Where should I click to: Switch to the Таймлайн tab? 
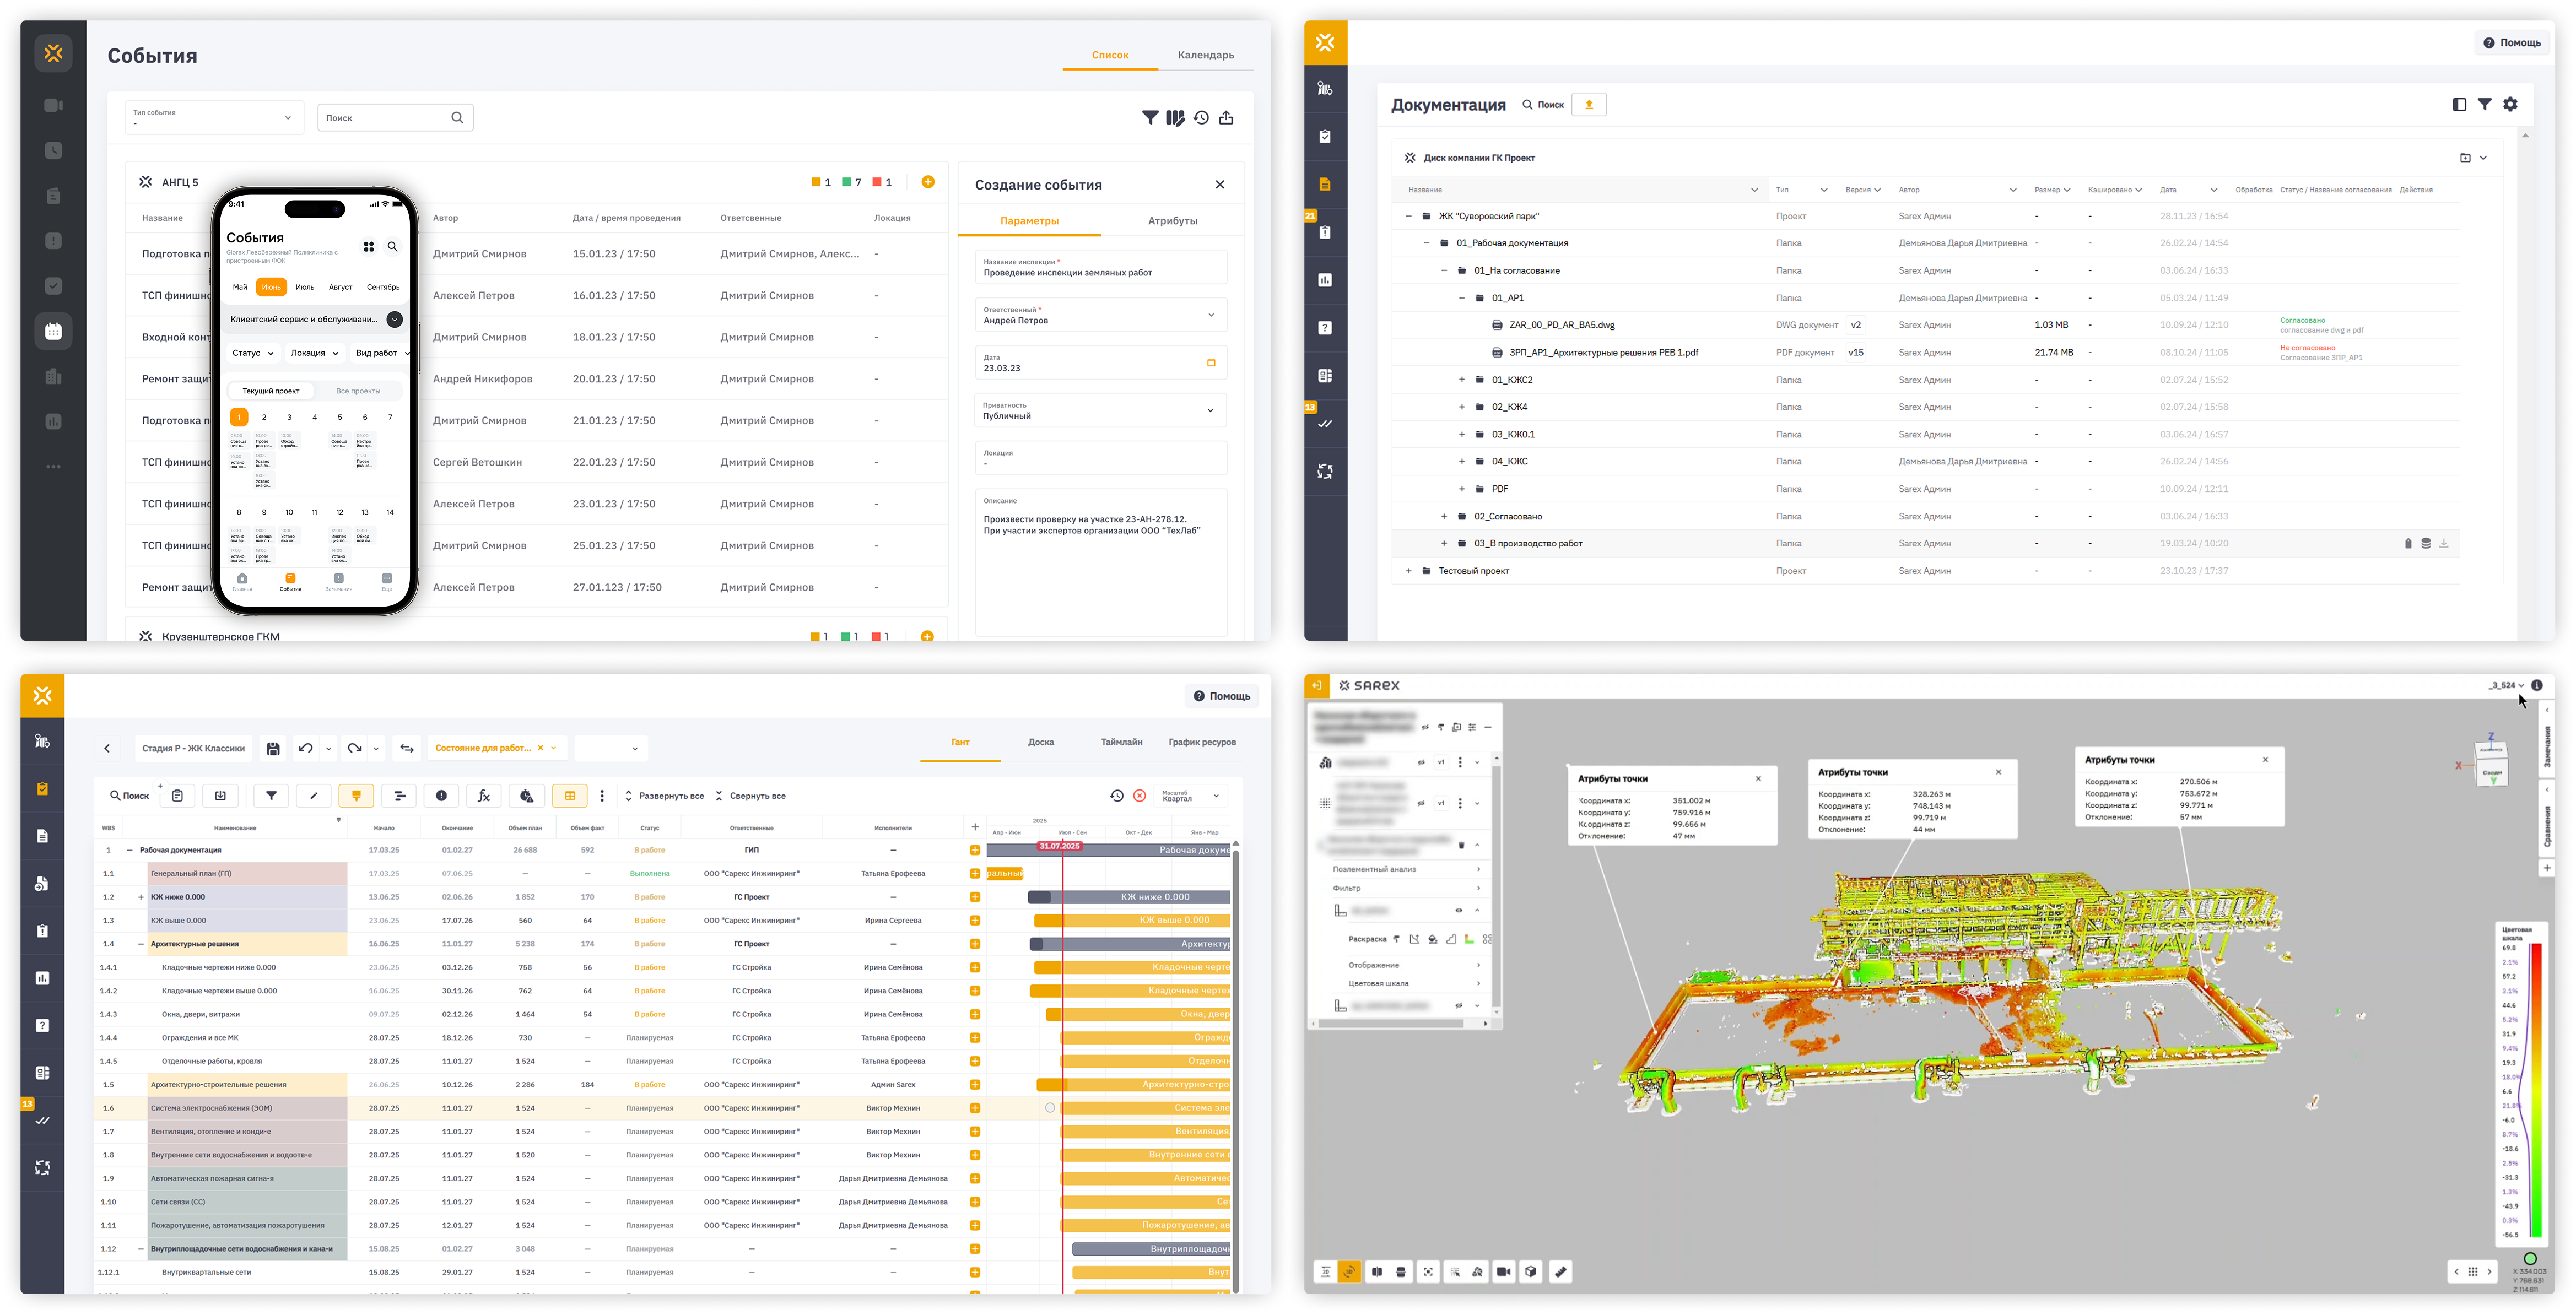click(1121, 742)
